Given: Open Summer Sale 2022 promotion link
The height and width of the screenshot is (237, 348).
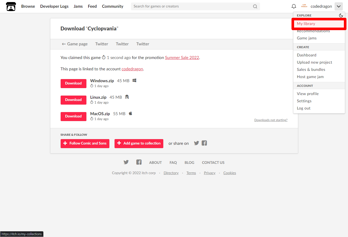Looking at the screenshot, I should click(182, 58).
